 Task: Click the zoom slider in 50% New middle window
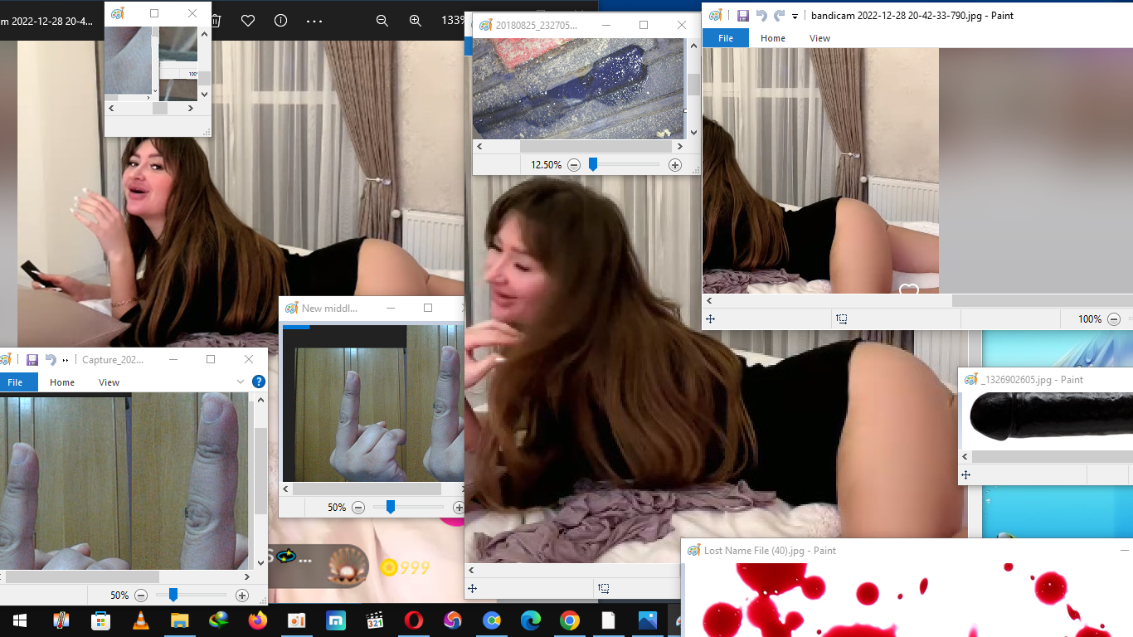pos(391,507)
